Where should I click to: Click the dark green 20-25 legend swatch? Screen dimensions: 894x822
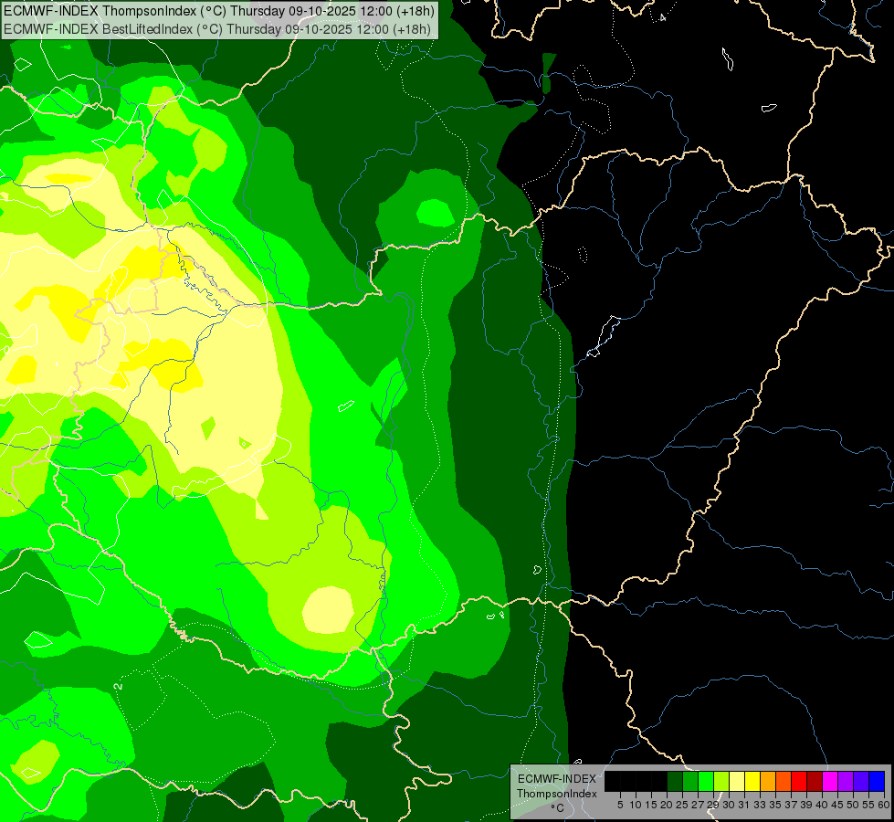click(675, 781)
